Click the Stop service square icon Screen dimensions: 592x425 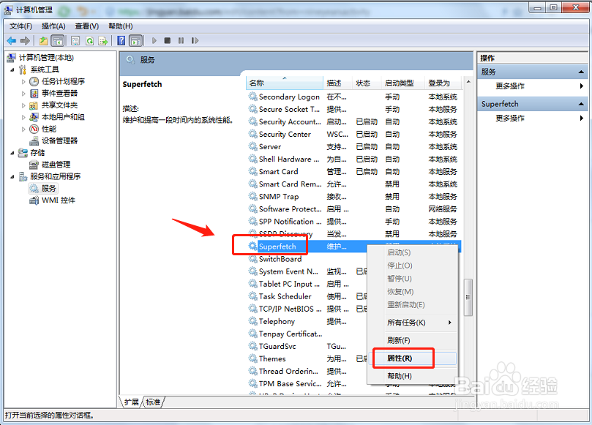pos(168,40)
